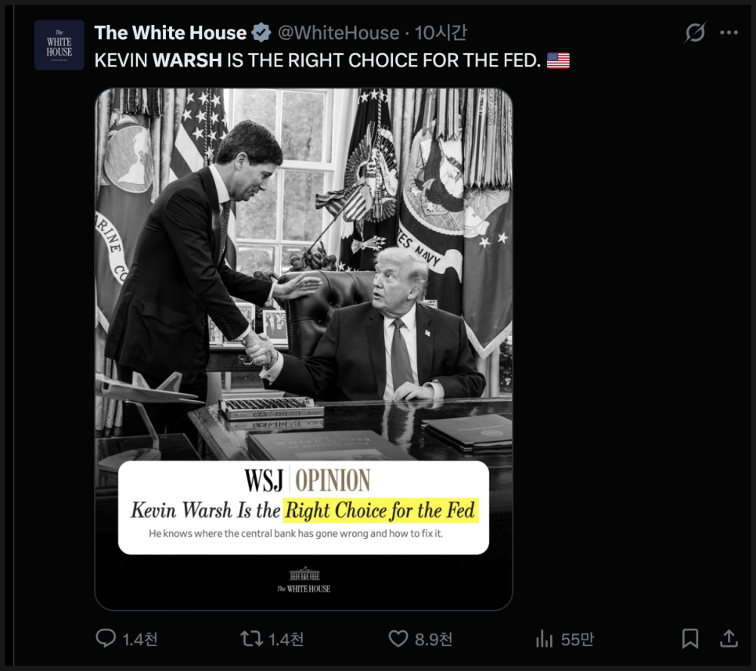Toggle the like heart on this post
756x671 pixels.
point(398,639)
